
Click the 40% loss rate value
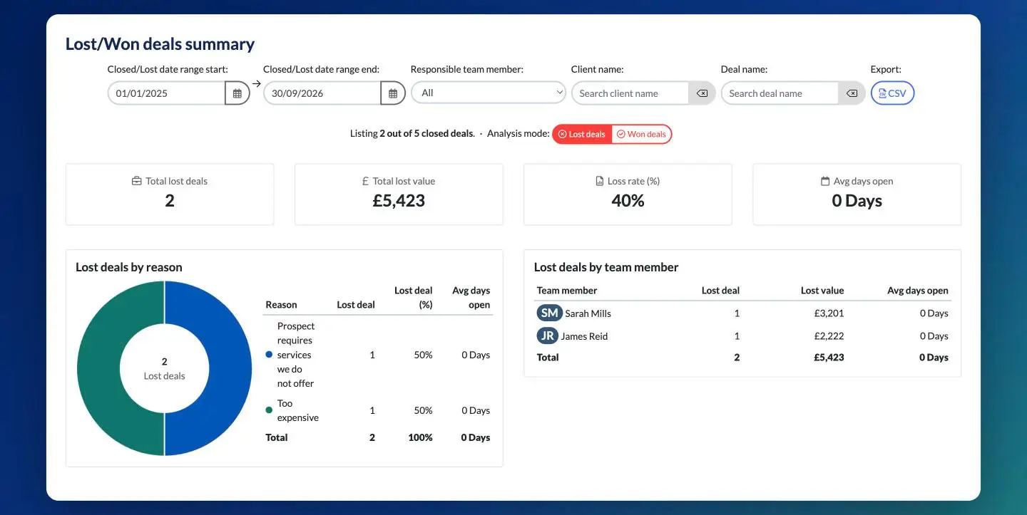[x=628, y=201]
